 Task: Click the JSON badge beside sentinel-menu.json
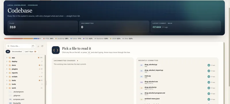[141, 99]
